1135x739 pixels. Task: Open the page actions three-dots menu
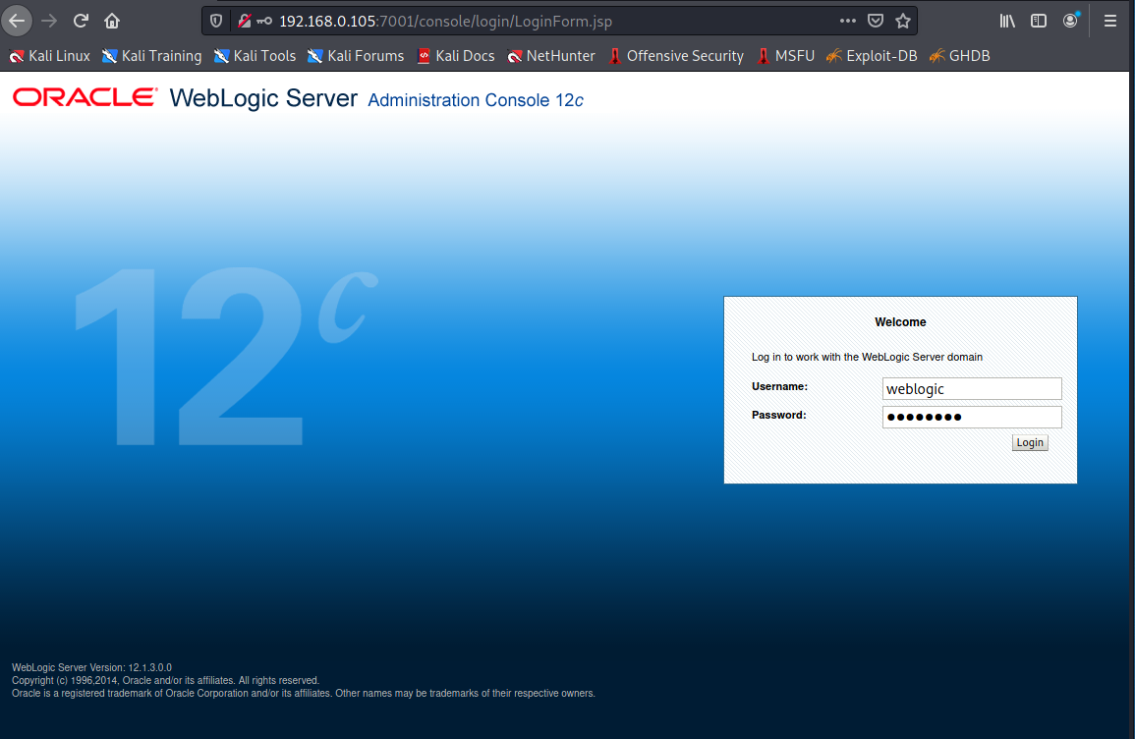click(848, 21)
